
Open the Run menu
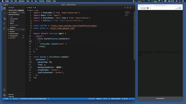(36, 1)
